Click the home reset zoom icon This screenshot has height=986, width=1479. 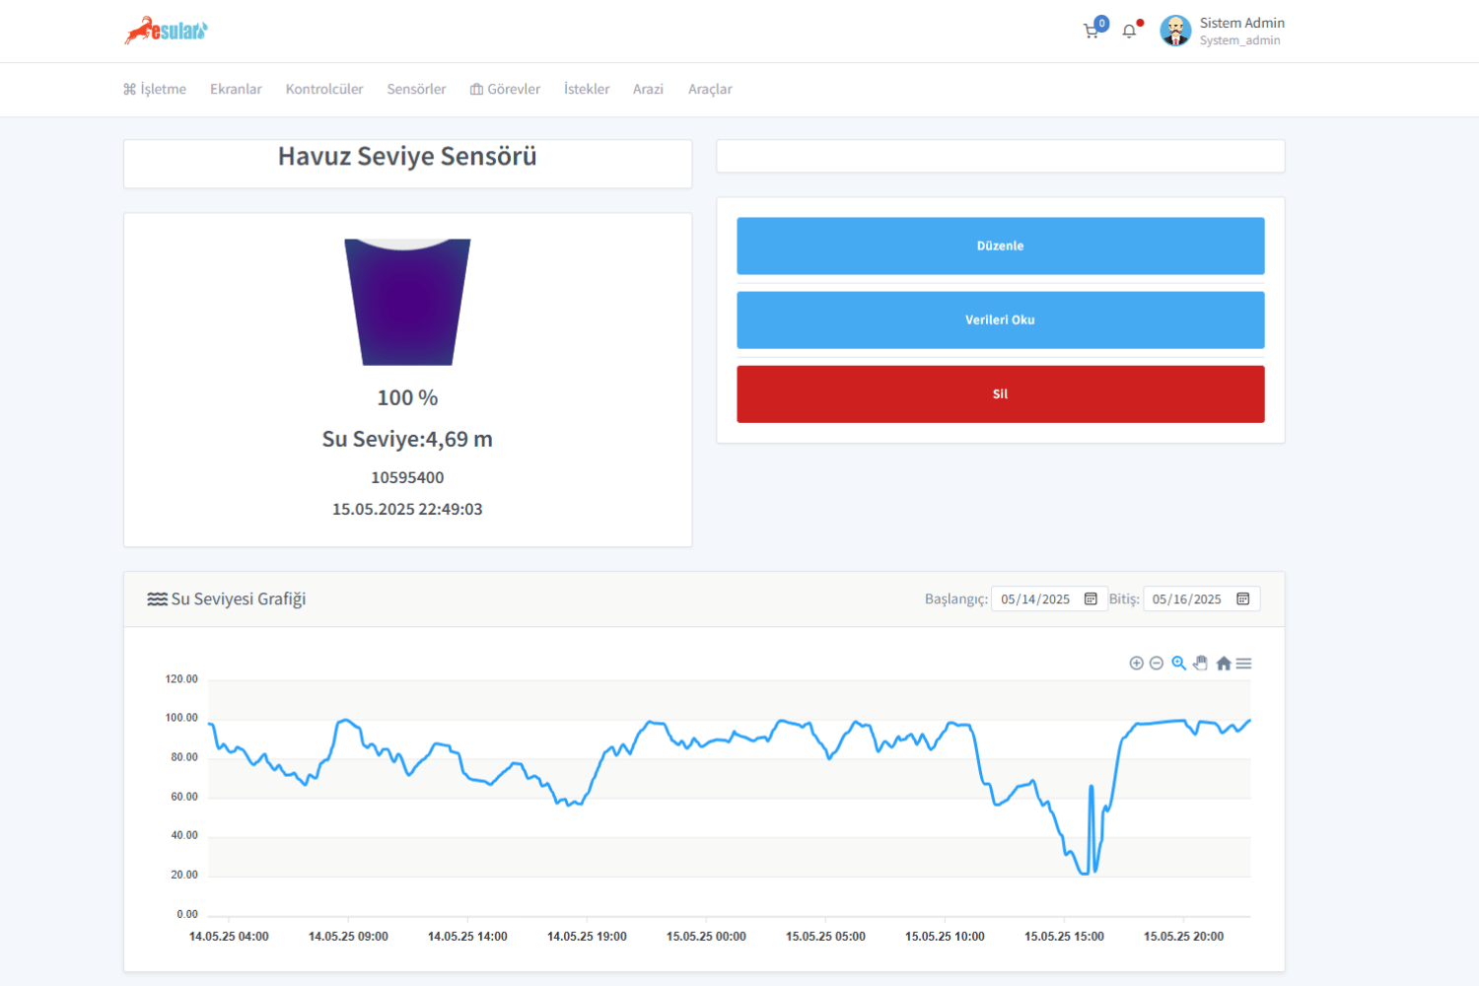(x=1223, y=664)
